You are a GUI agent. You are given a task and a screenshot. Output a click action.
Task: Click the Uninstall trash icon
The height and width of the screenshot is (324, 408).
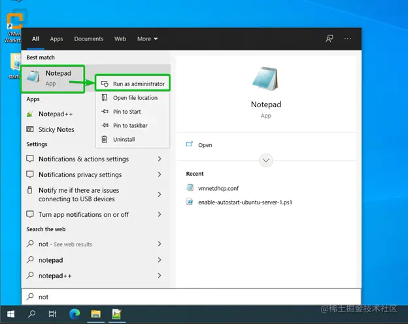105,139
